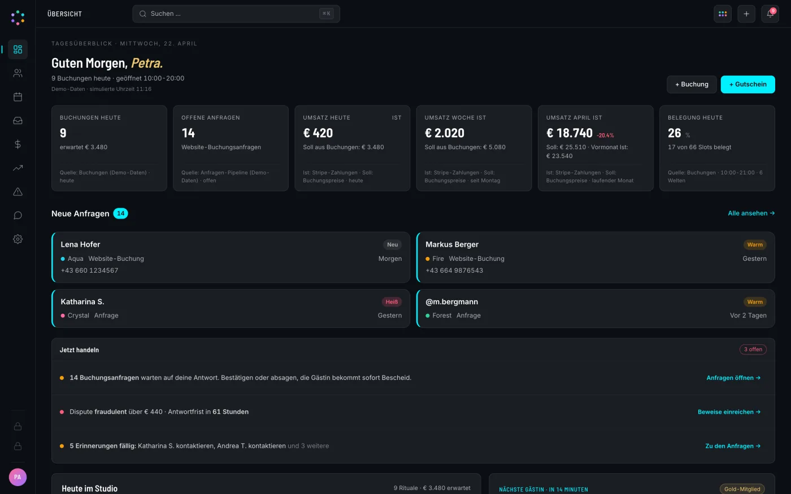Screen dimensions: 791x494
Task: Open the Belegung Heute card
Action: click(x=718, y=148)
